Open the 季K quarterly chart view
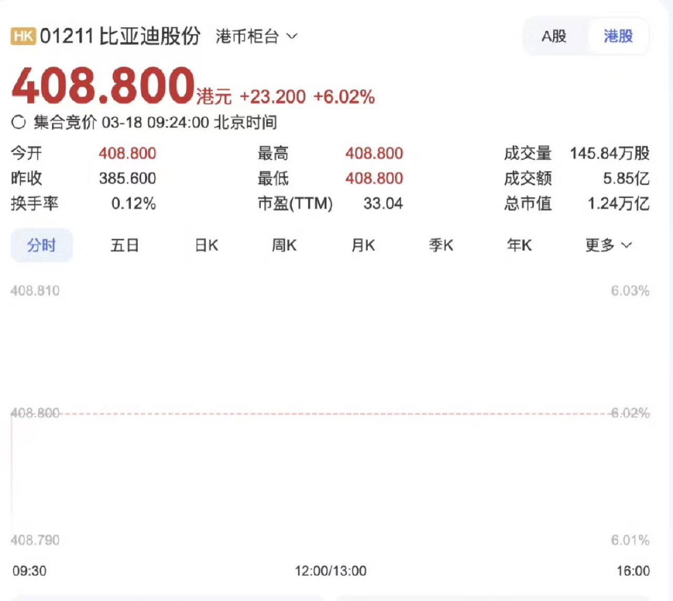This screenshot has width=673, height=601. click(x=441, y=245)
